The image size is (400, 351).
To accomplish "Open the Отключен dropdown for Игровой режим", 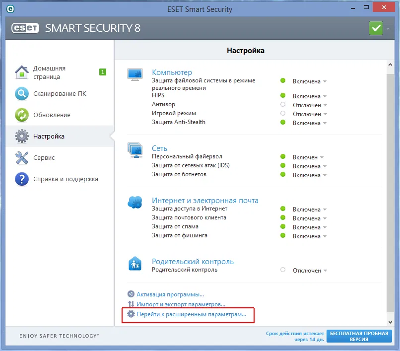I will click(x=310, y=114).
